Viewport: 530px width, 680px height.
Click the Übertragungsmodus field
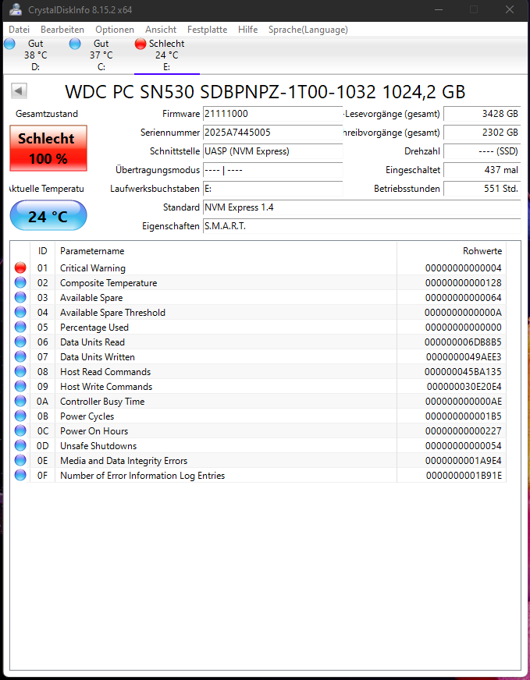pos(273,170)
